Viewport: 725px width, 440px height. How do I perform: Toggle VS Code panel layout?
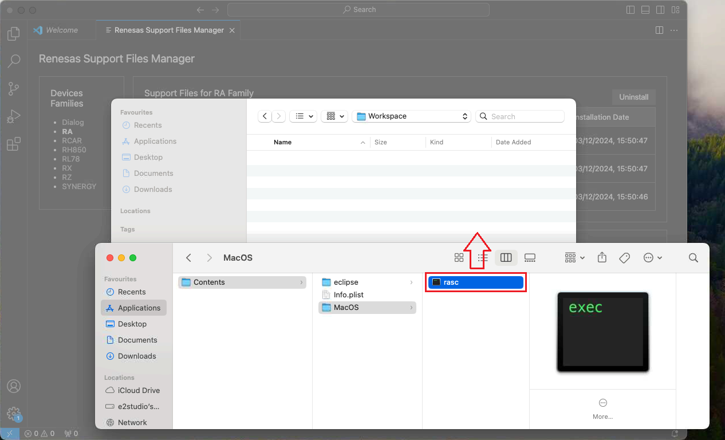(645, 10)
